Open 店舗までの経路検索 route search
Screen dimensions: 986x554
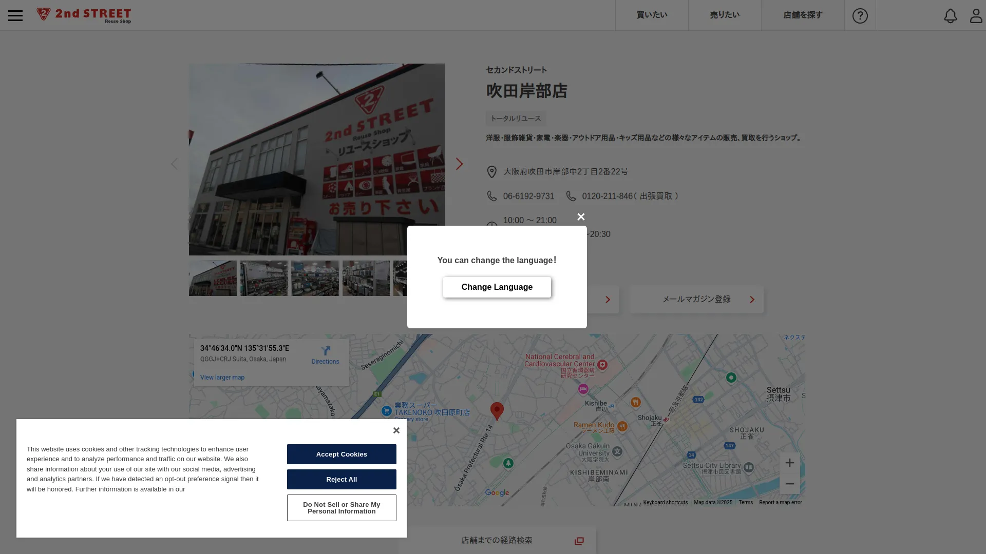point(497,541)
